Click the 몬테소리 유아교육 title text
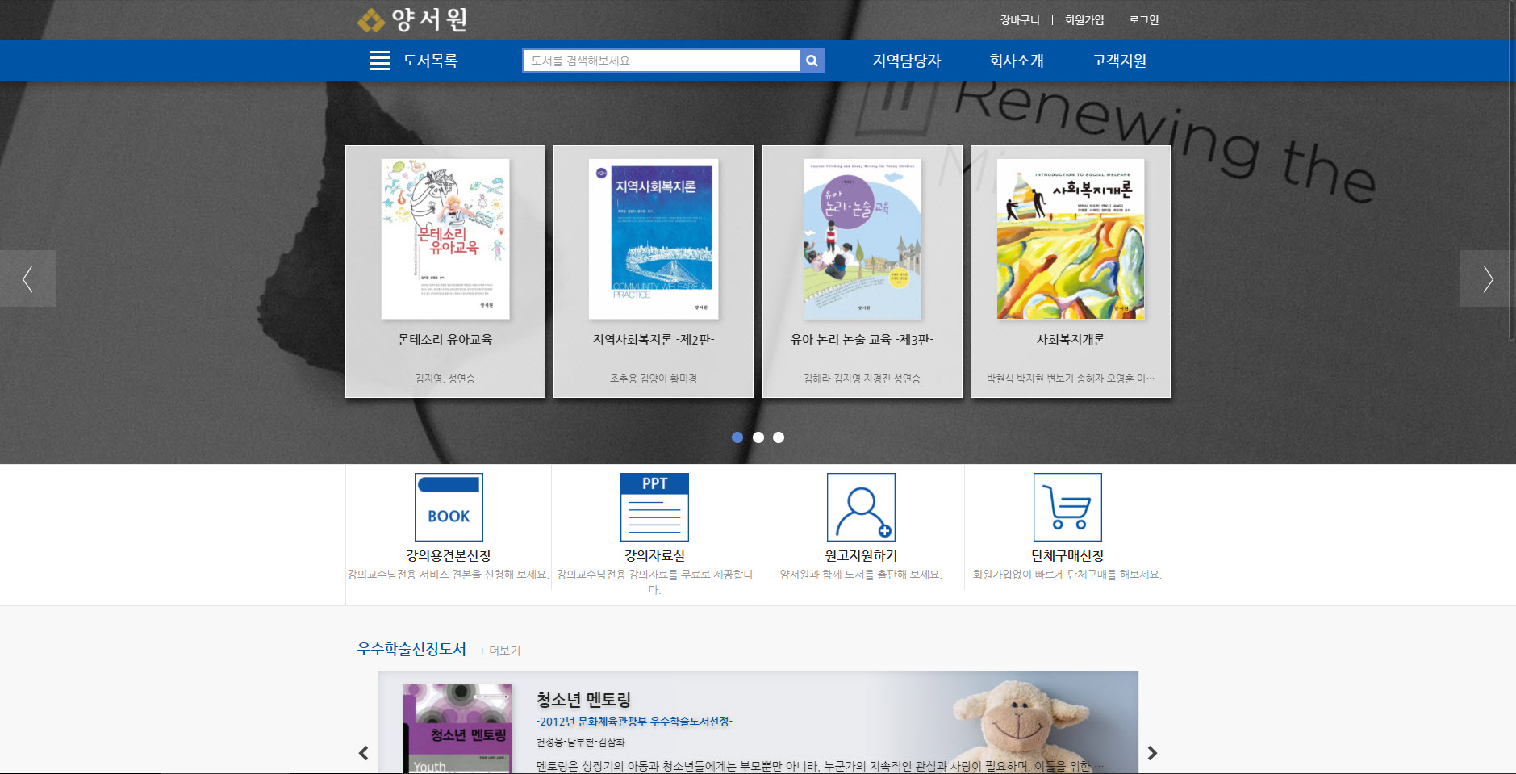The width and height of the screenshot is (1516, 774). [x=445, y=340]
